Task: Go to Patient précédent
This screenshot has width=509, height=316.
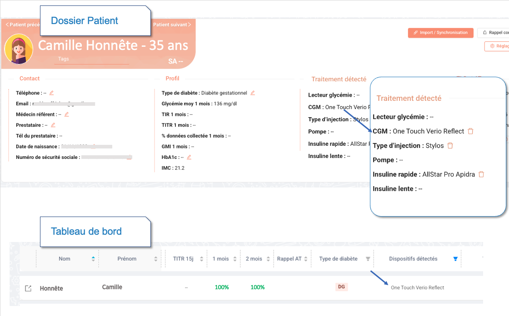Action: (x=22, y=25)
